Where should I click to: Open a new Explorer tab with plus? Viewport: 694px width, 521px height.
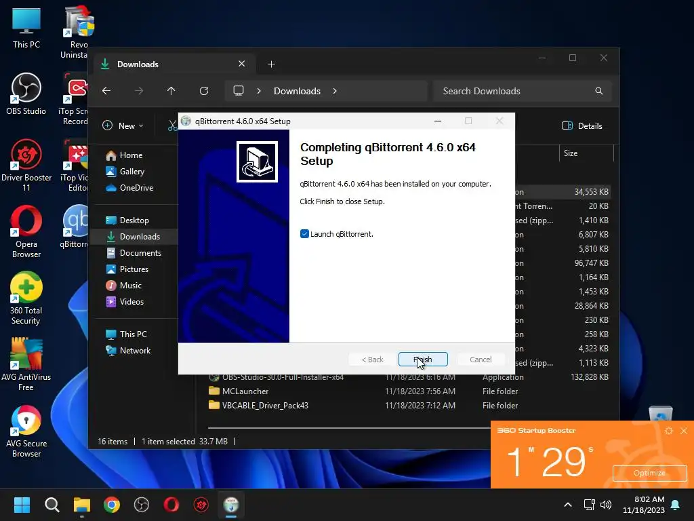[271, 64]
